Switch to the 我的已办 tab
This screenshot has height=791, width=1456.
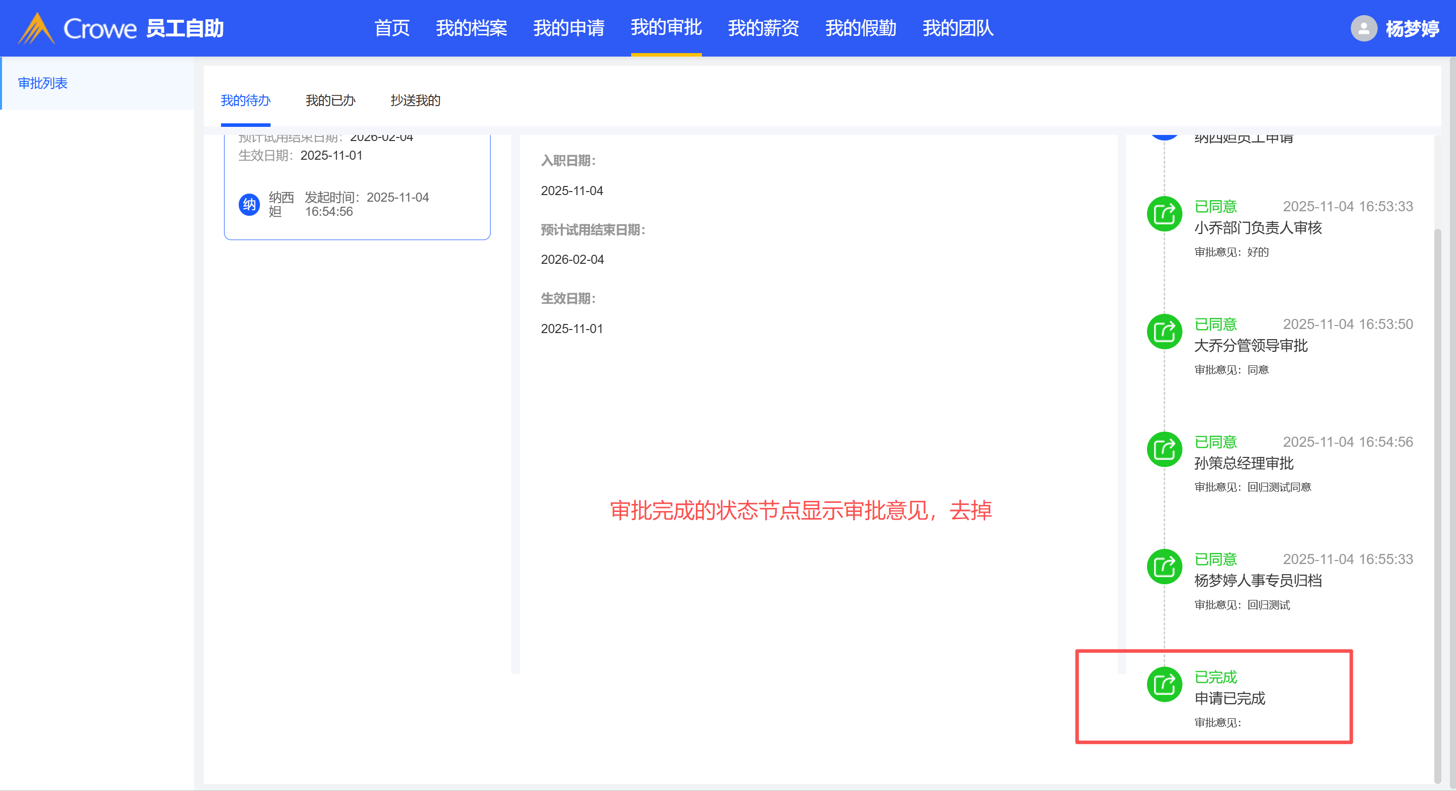(330, 101)
